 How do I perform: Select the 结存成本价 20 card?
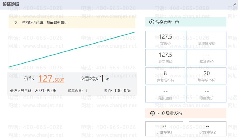click(x=206, y=76)
